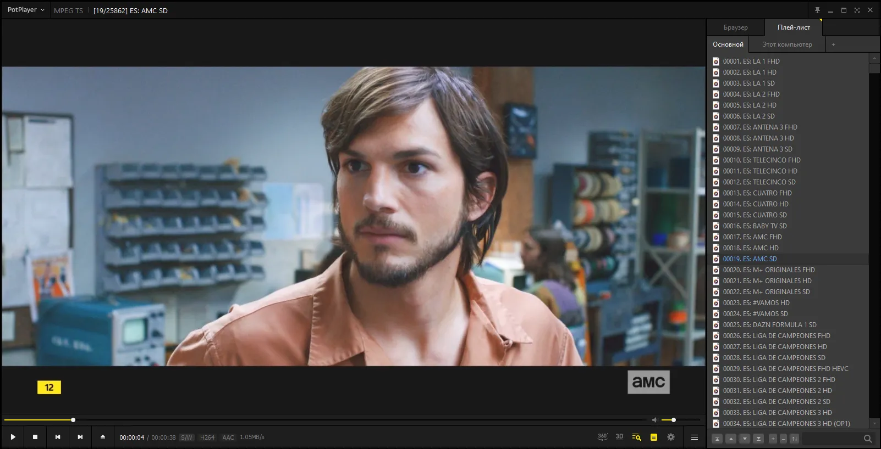Select playlist item ES: LA 2 HD
The height and width of the screenshot is (449, 881).
pyautogui.click(x=789, y=105)
